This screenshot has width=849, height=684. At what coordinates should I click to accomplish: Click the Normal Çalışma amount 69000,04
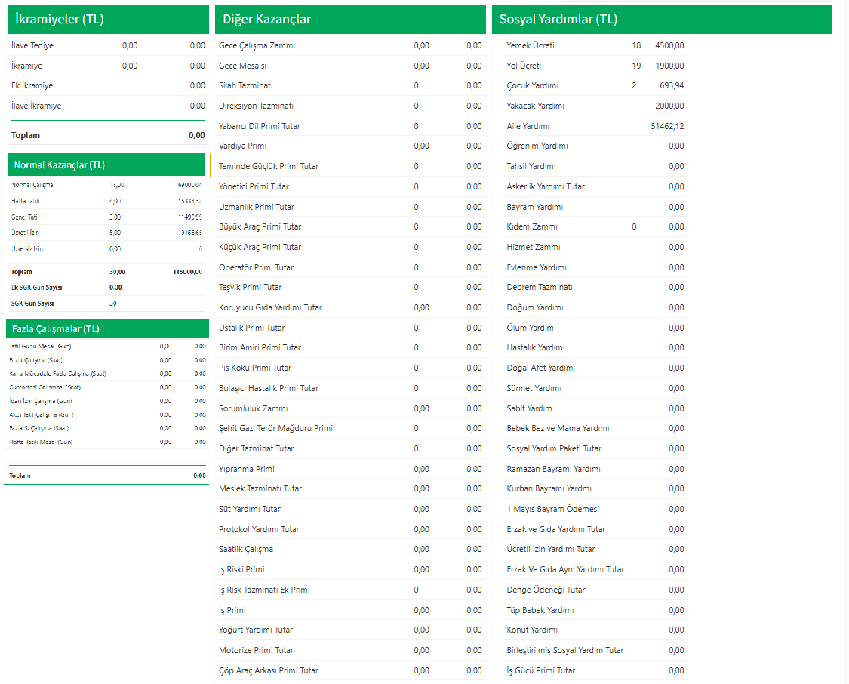pos(189,185)
